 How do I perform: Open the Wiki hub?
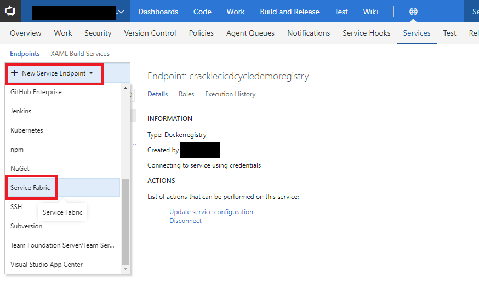point(370,12)
